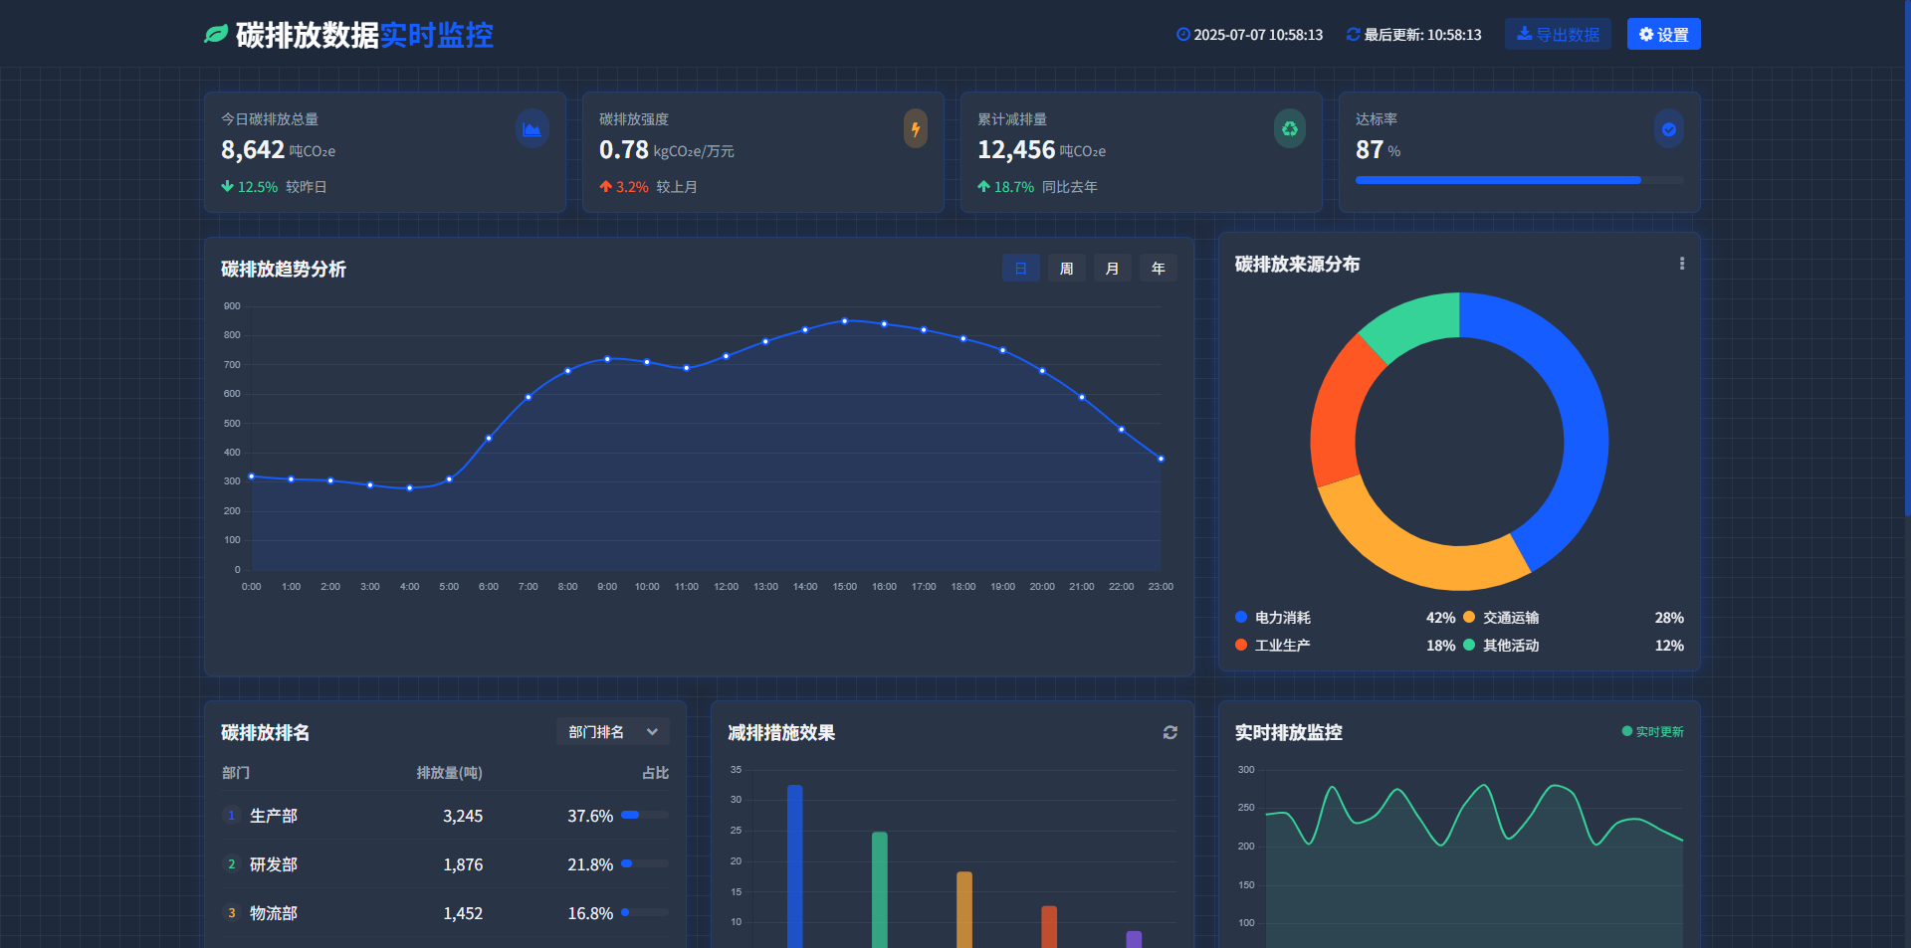
Task: Click the 37.6% share bar
Action: click(x=645, y=815)
